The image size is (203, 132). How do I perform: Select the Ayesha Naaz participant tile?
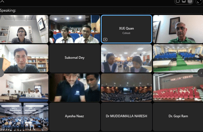(75, 117)
